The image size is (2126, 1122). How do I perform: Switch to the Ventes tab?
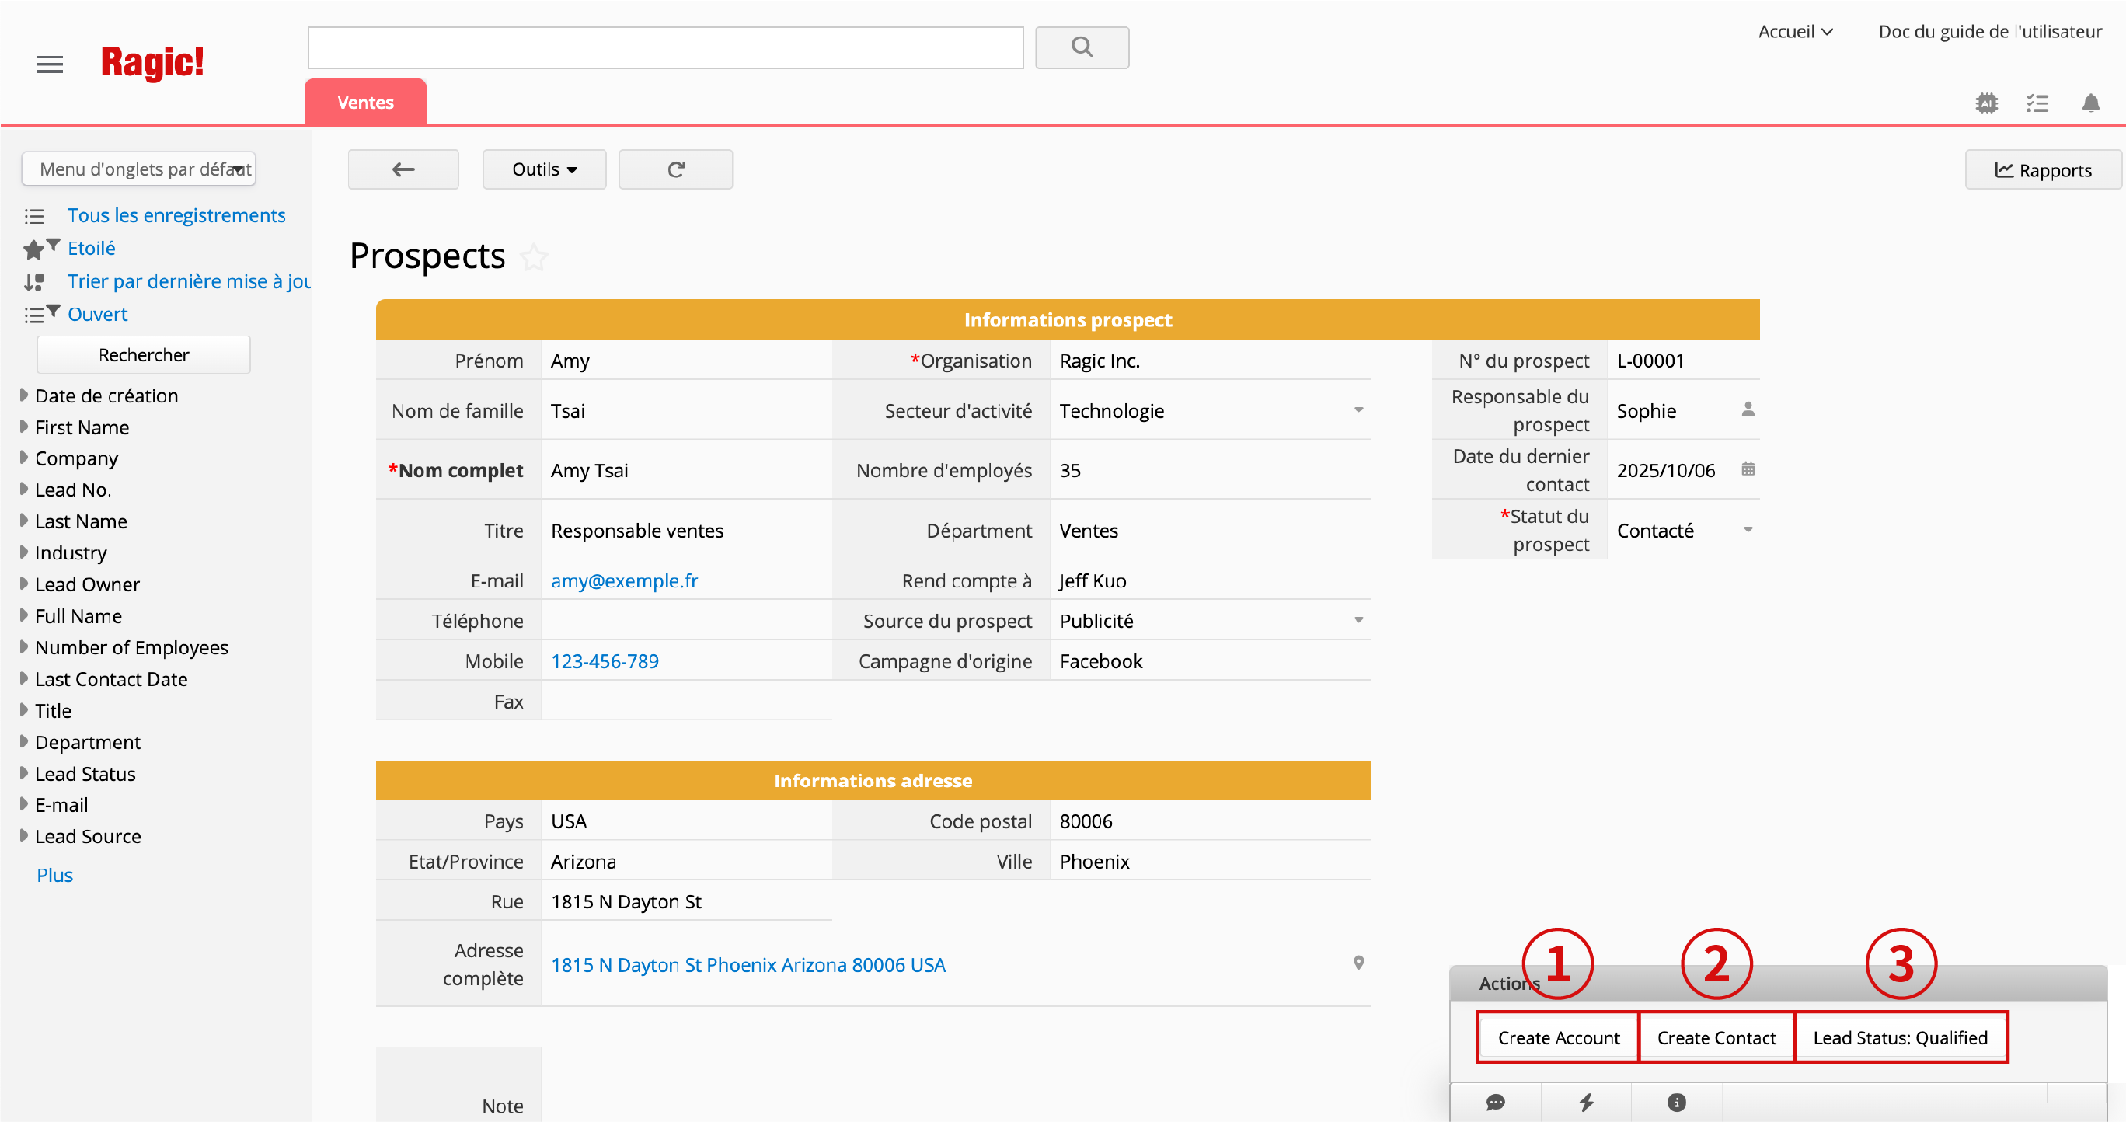(x=364, y=103)
